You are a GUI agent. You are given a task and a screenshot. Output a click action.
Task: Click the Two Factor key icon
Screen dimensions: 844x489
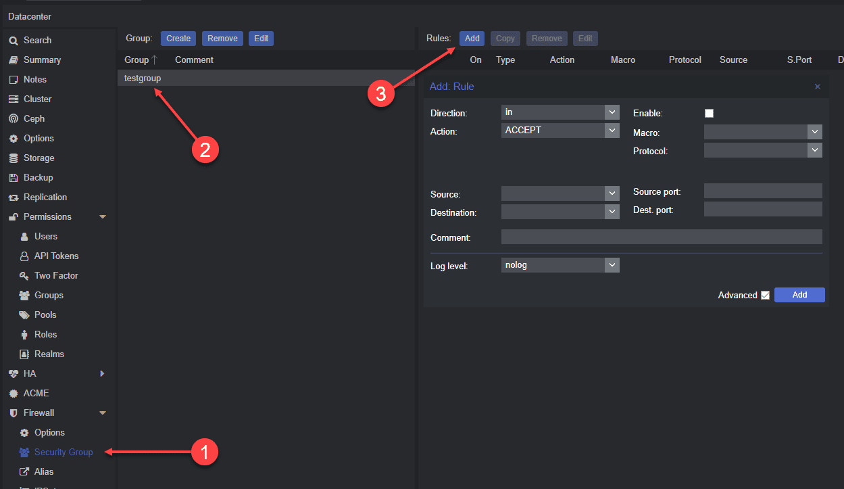point(24,276)
